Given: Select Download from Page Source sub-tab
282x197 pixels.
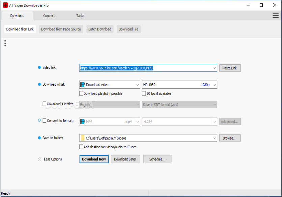Looking at the screenshot, I should [x=61, y=29].
